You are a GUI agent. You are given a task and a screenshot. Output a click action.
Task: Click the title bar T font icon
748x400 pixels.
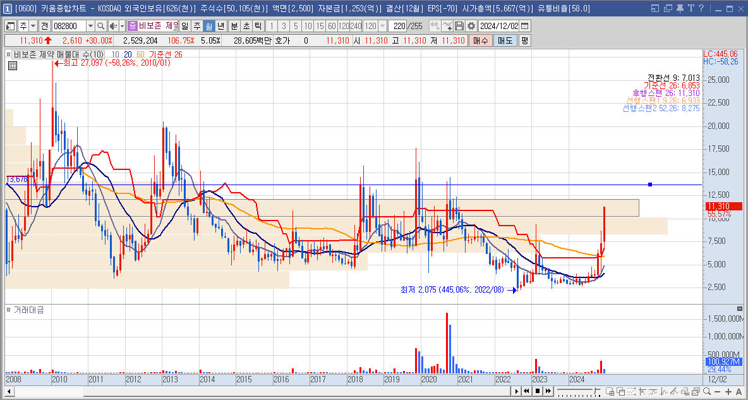[691, 8]
